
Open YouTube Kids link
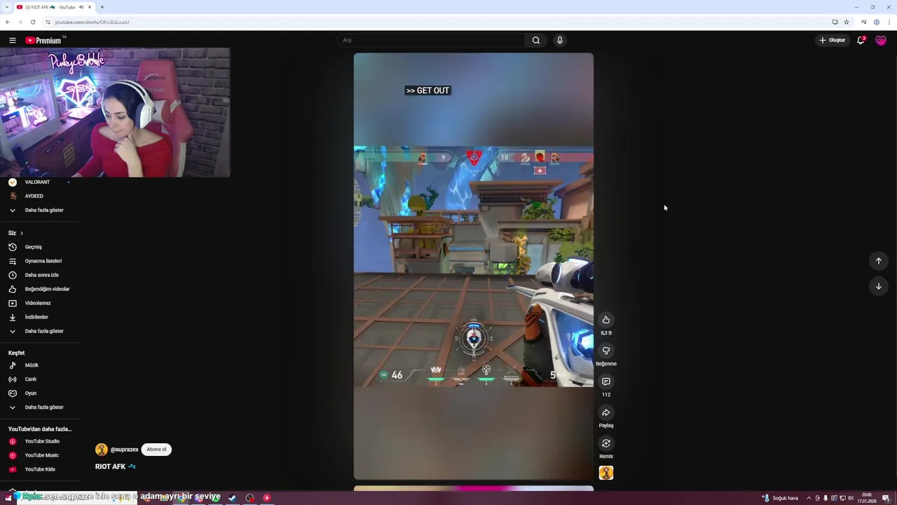[x=40, y=469]
